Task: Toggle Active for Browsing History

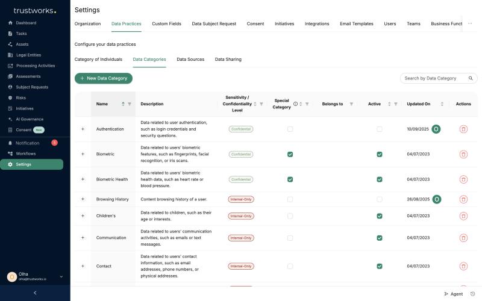Action: click(380, 199)
